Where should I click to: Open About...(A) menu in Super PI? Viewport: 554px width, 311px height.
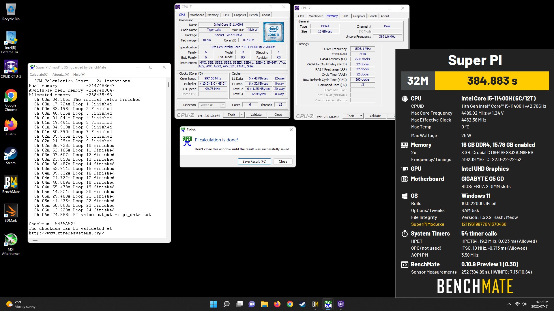[61, 75]
